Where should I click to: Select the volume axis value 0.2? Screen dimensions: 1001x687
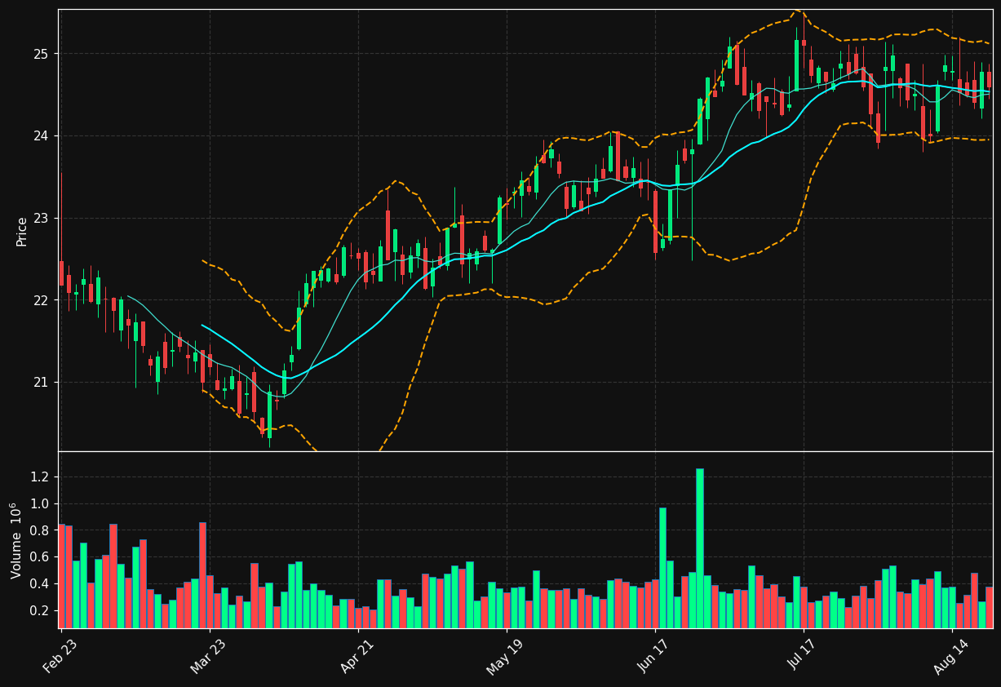[x=40, y=610]
